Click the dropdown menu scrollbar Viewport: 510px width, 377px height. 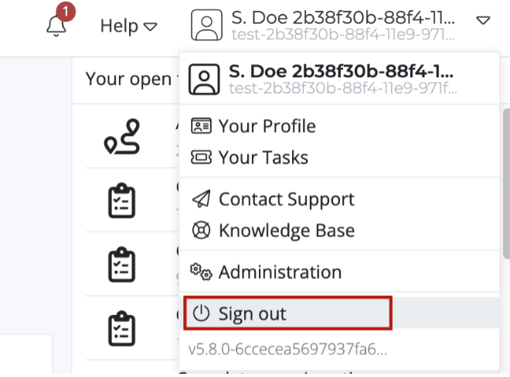(506, 184)
